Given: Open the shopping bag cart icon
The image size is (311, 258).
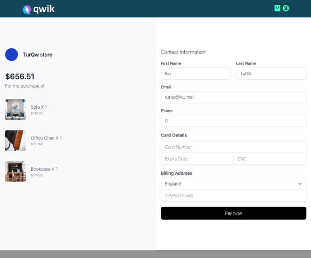Looking at the screenshot, I should pyautogui.click(x=277, y=8).
